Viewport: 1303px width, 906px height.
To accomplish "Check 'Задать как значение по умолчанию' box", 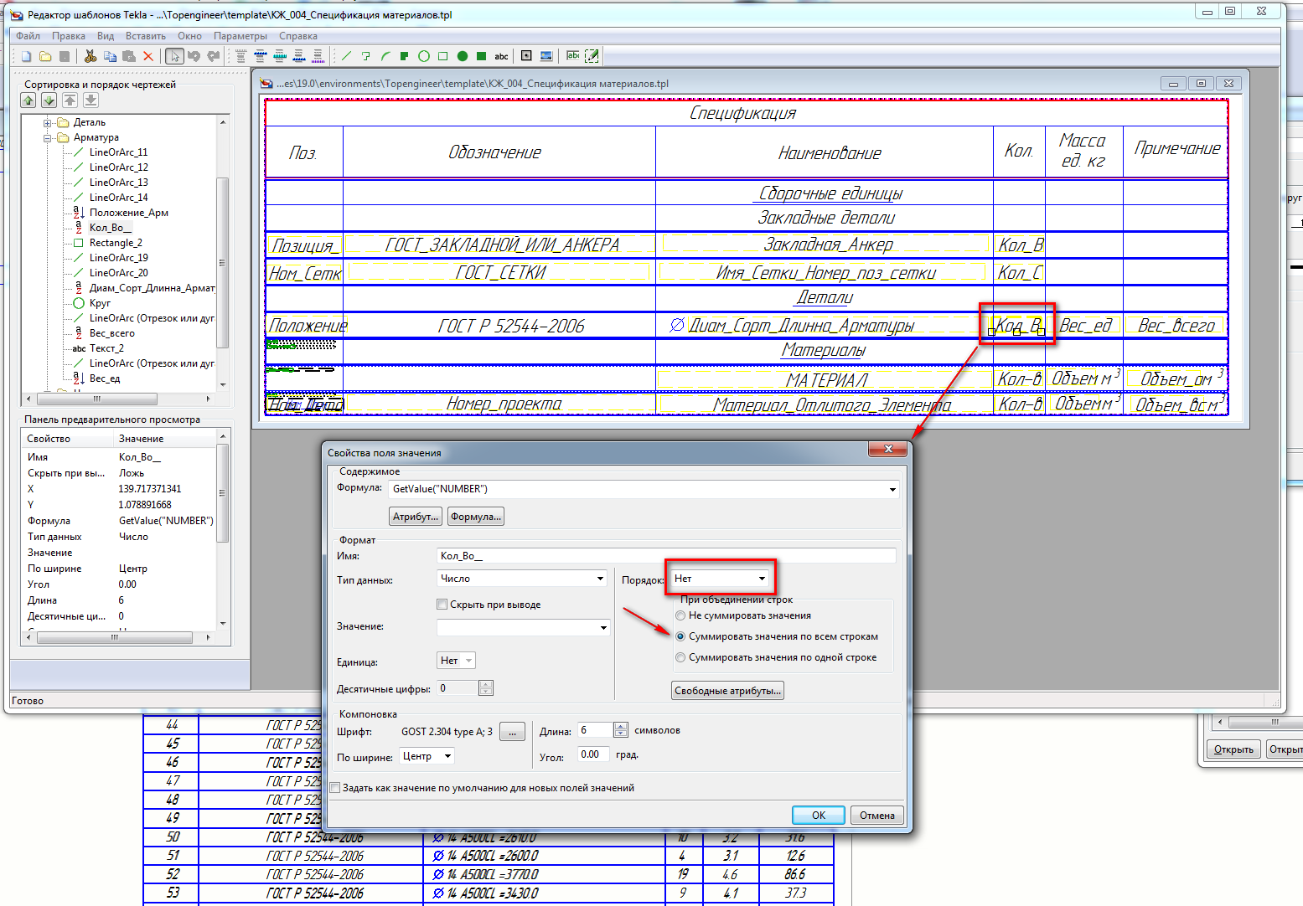I will click(x=335, y=788).
